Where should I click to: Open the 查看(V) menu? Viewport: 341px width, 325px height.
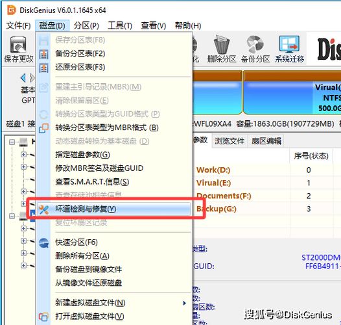pos(153,26)
